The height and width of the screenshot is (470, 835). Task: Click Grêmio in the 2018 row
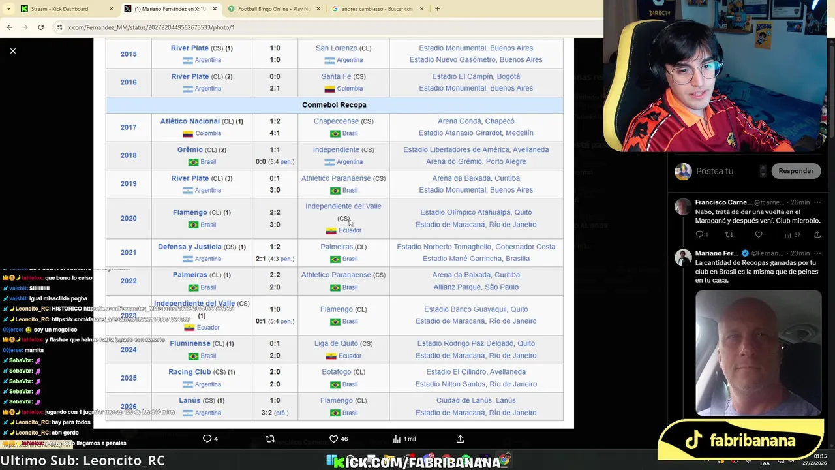[190, 149]
